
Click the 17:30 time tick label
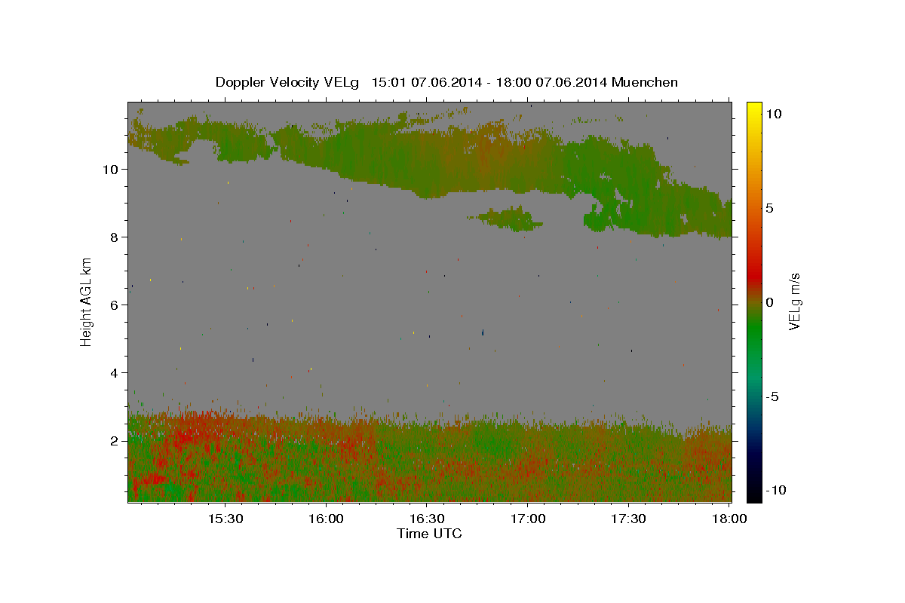click(x=628, y=519)
